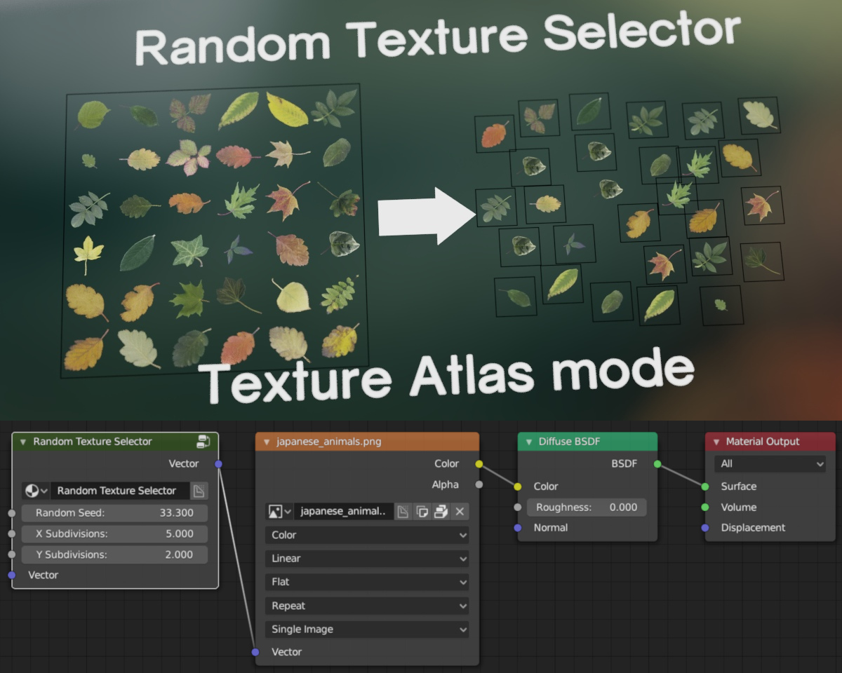This screenshot has height=673, width=842.
Task: Collapse the japanese_animals.png node
Action: [267, 442]
